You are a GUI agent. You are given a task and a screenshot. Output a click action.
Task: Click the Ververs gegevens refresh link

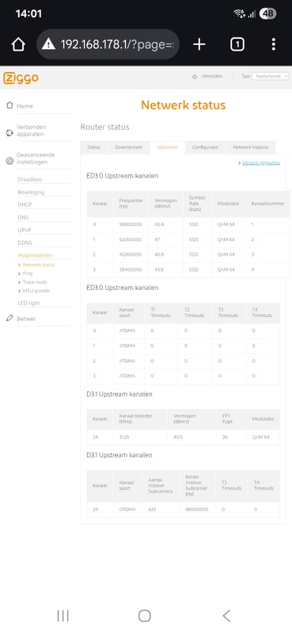click(261, 162)
